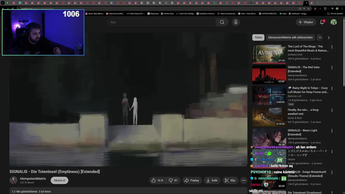Open the Quest & Rest channel name
Image resolution: width=345 pixels, height=194 pixels.
295,118
